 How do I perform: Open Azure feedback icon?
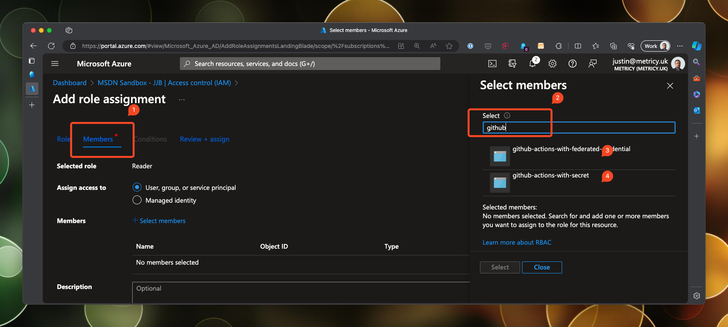click(x=593, y=64)
